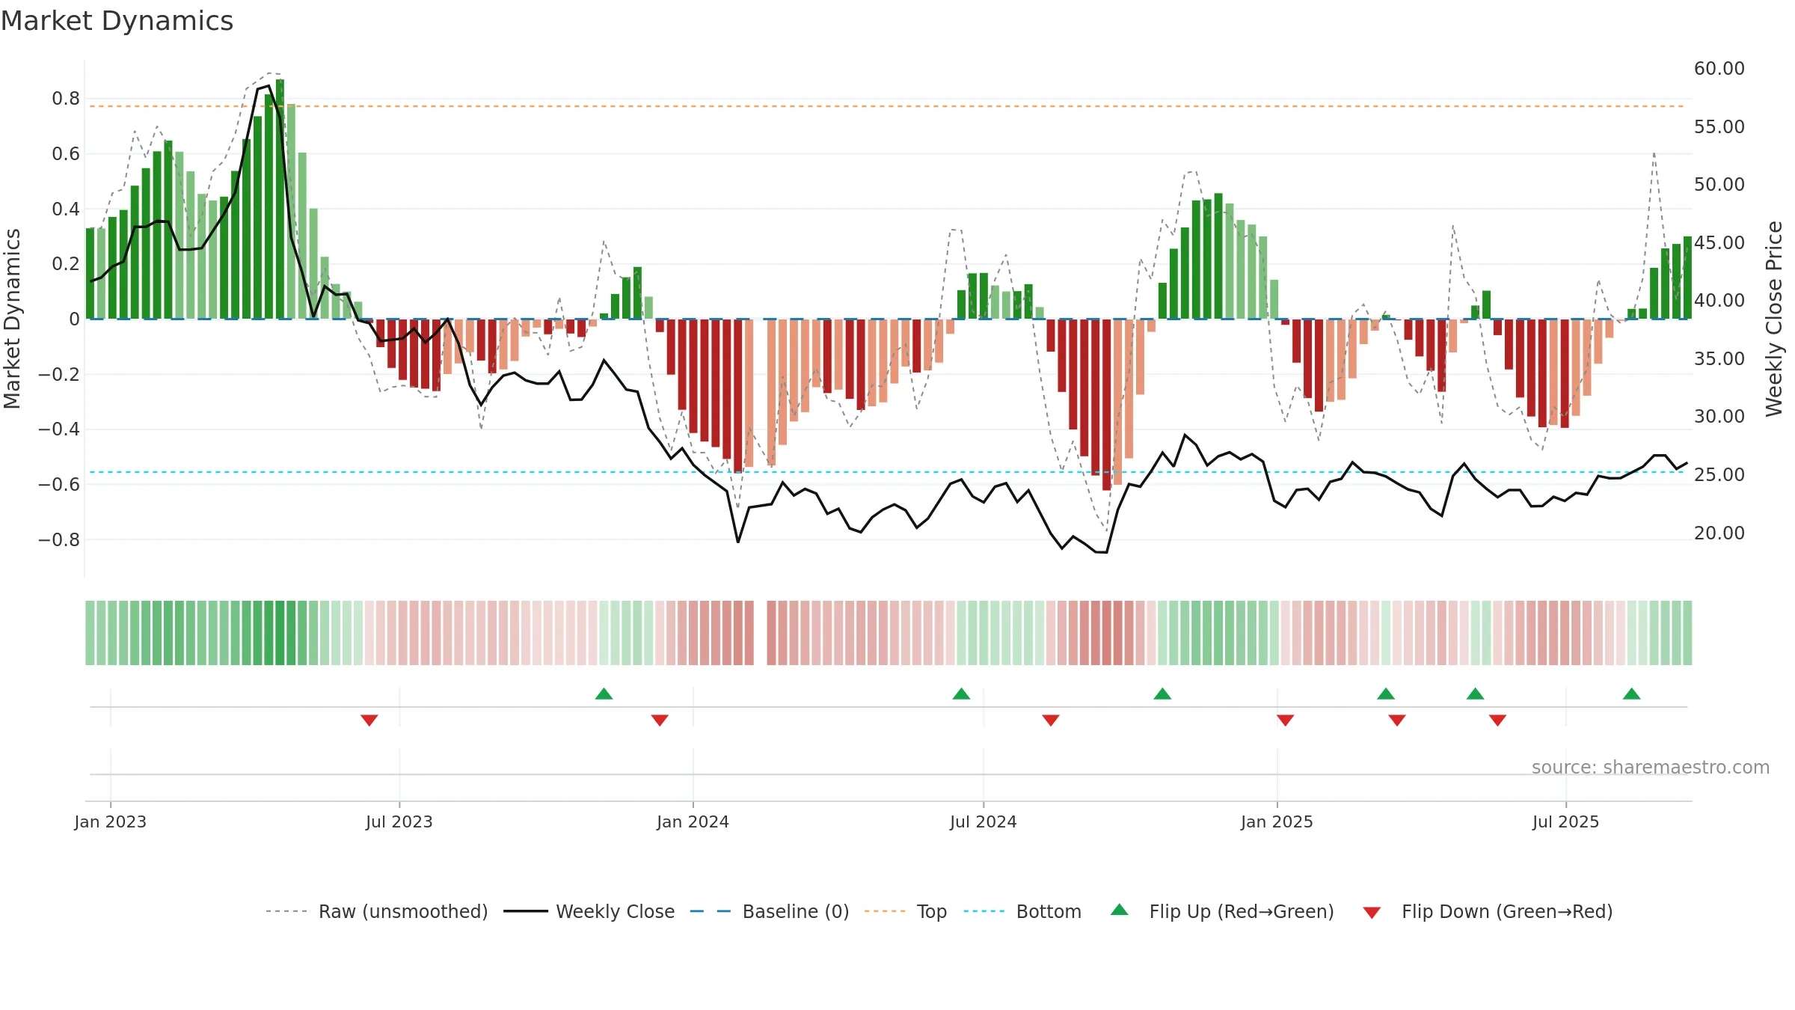Click the Jul 2024 x-axis label

(984, 821)
